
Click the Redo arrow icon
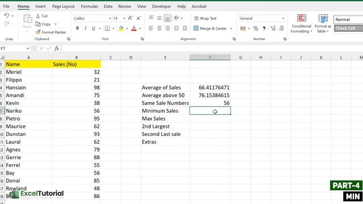tap(7, 24)
